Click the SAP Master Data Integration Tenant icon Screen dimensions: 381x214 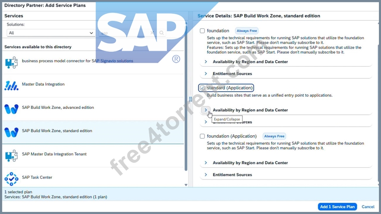tap(11, 156)
